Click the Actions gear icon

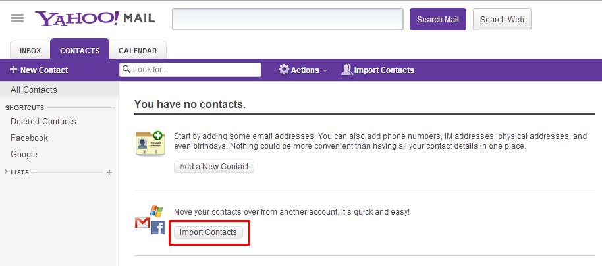tap(284, 70)
